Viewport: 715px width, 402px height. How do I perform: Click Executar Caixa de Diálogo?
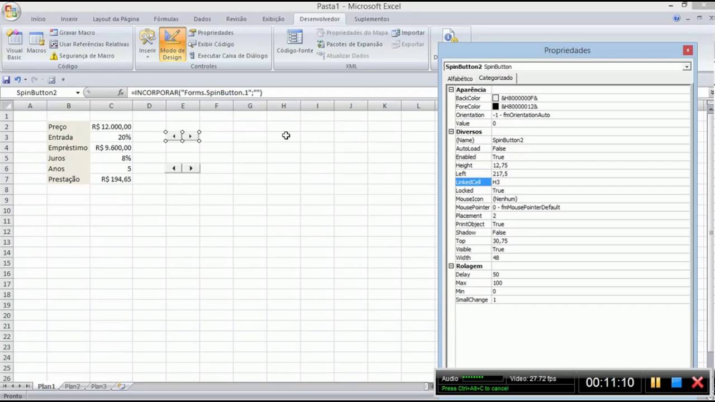coord(227,56)
